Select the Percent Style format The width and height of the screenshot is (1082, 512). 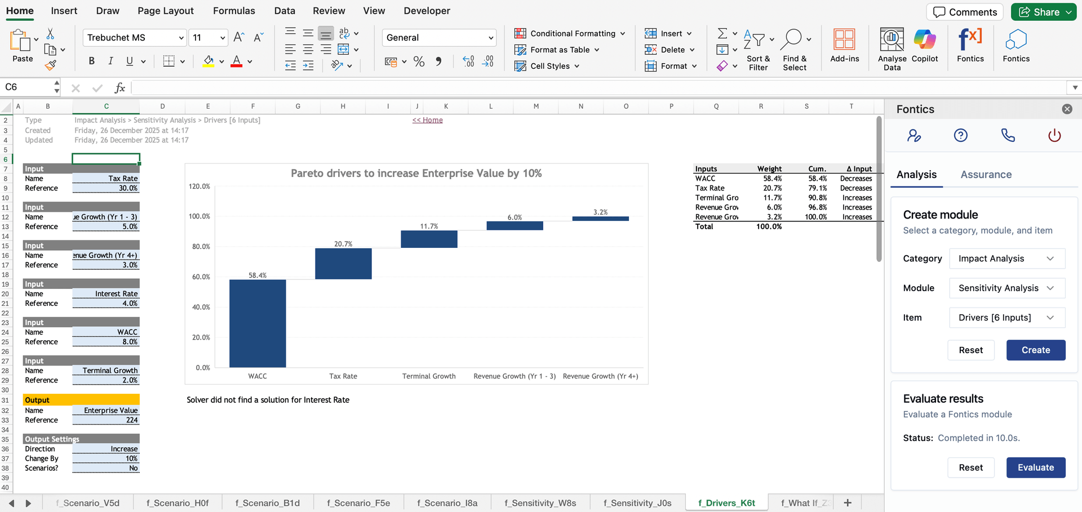pos(419,62)
